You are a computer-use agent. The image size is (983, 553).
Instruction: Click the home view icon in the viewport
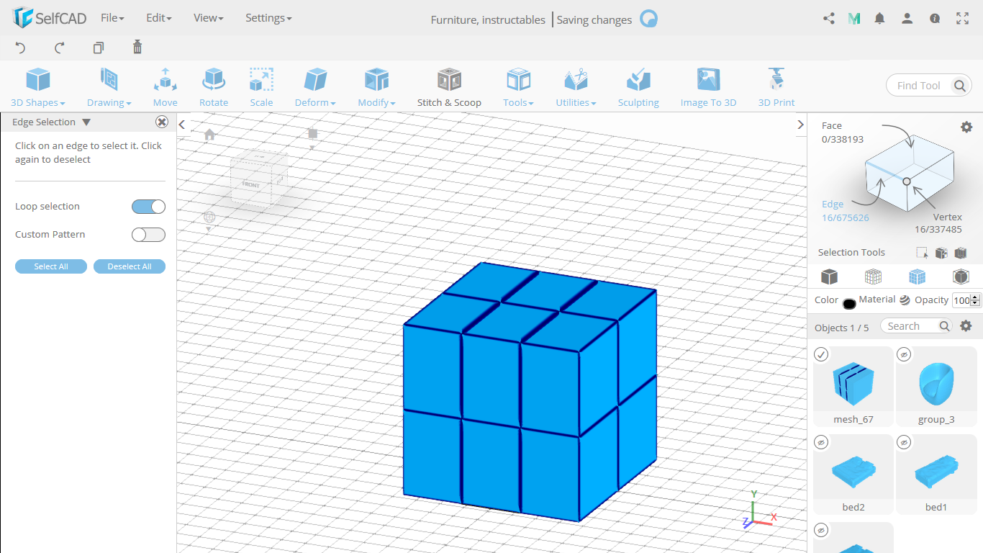(x=209, y=134)
